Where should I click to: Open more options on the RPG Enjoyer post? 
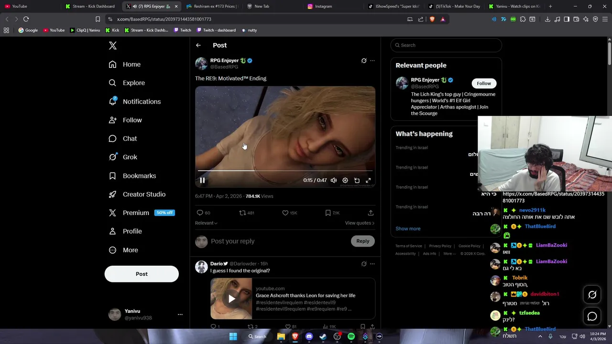pos(372,61)
